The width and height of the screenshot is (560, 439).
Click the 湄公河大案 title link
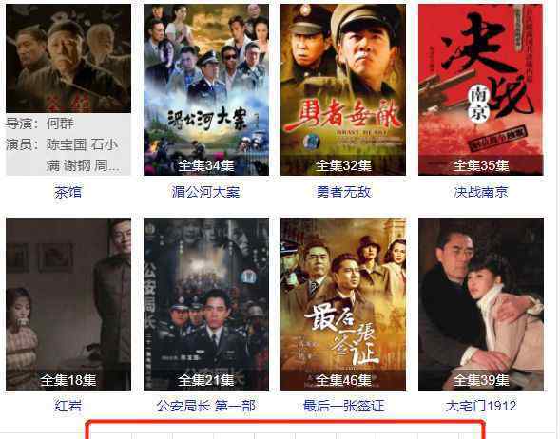[205, 192]
